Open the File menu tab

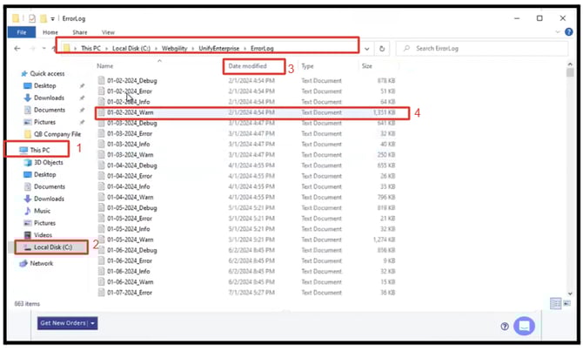[x=22, y=32]
